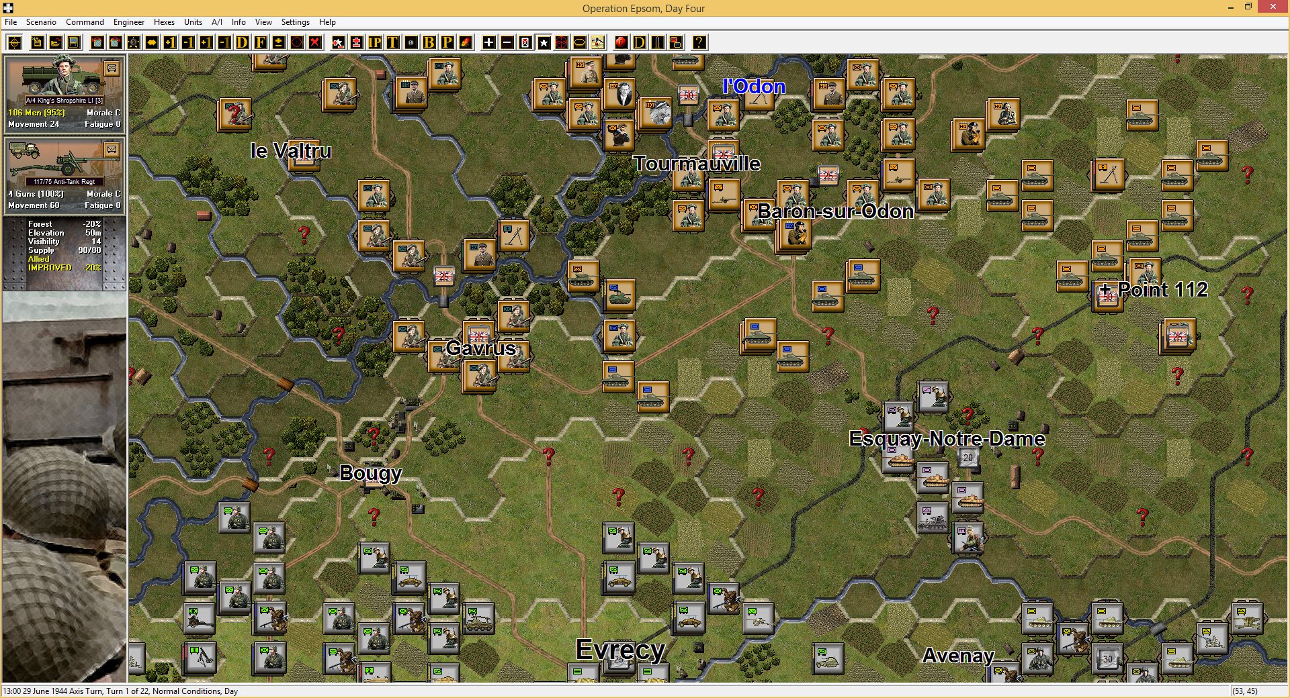Click the turn status text in status bar
The image size is (1290, 698).
tap(120, 691)
